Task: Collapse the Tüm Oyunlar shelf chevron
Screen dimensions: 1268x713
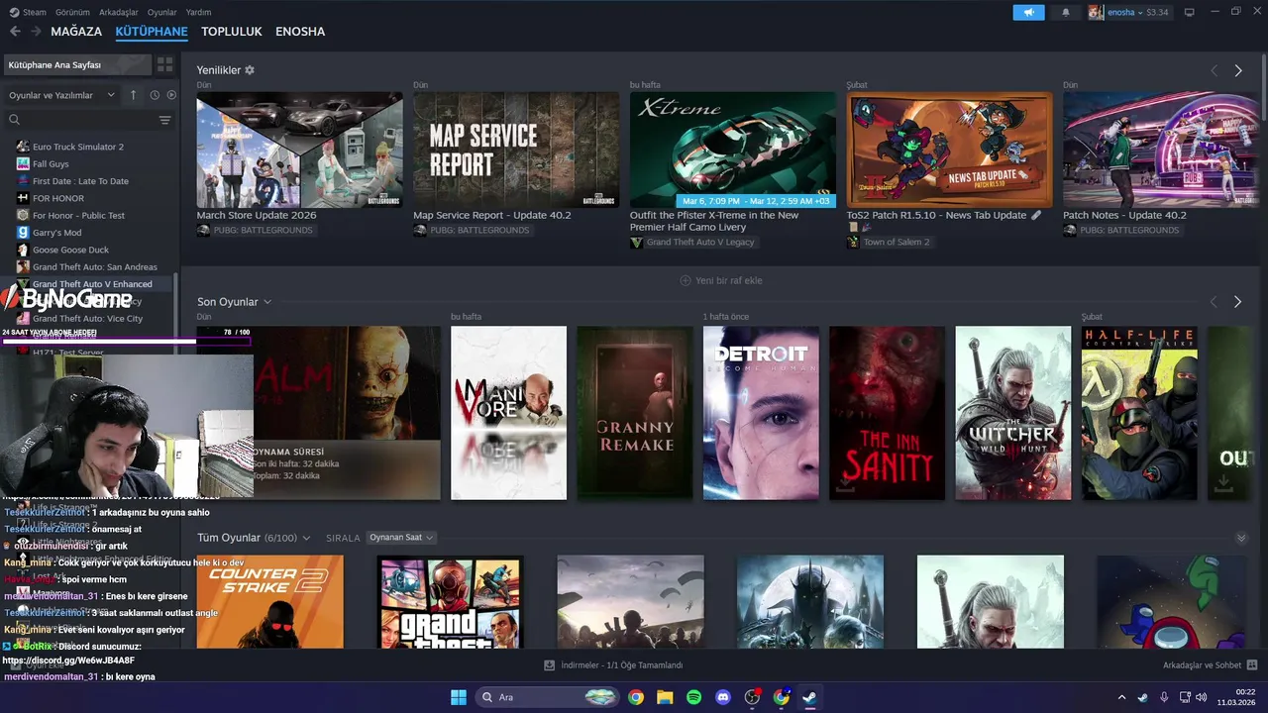Action: [1241, 538]
